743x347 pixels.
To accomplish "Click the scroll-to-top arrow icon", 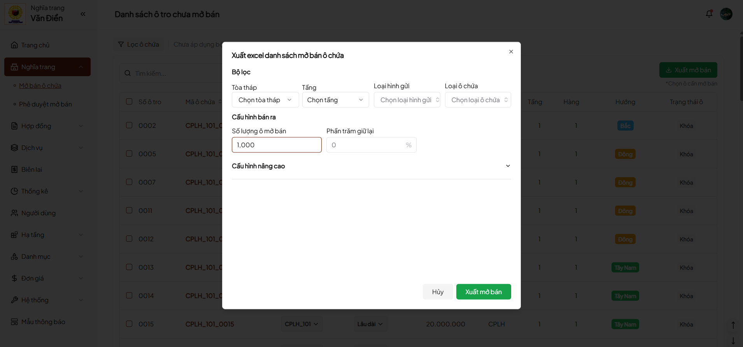I will (733, 325).
